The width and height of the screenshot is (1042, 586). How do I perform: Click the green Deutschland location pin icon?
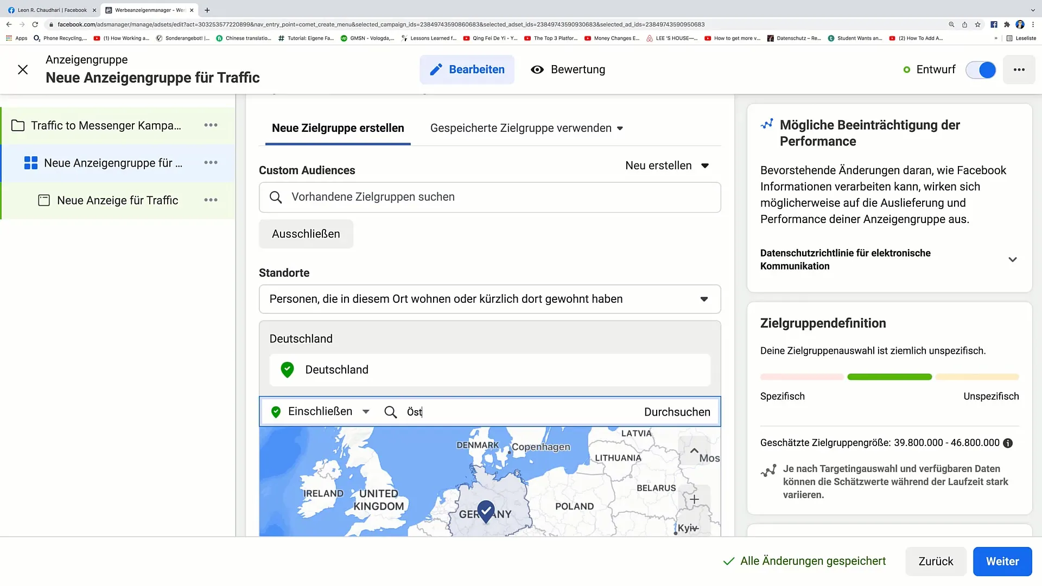click(287, 370)
